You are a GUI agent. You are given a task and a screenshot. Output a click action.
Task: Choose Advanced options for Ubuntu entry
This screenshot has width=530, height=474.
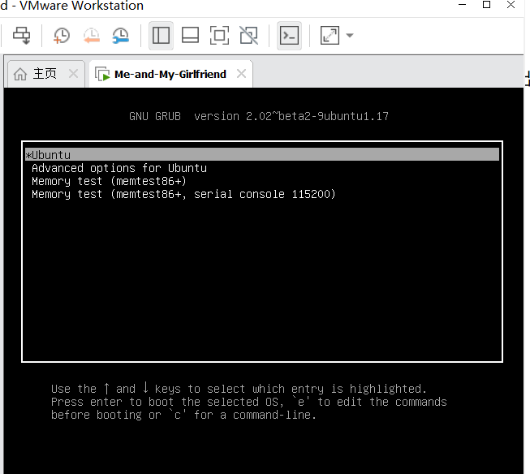click(x=119, y=168)
